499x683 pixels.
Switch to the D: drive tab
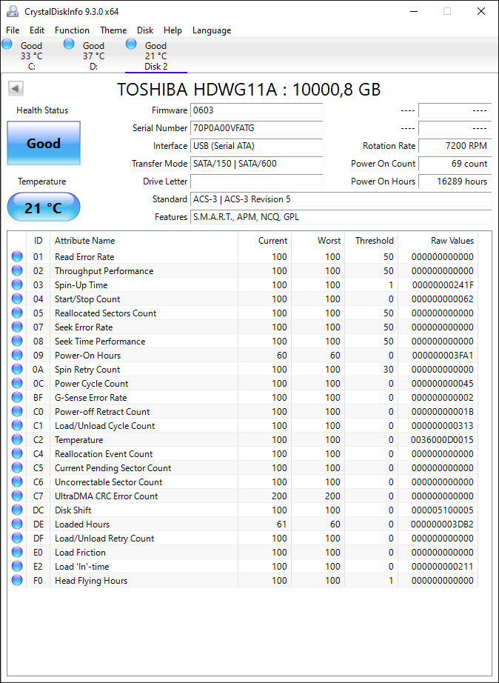point(93,56)
